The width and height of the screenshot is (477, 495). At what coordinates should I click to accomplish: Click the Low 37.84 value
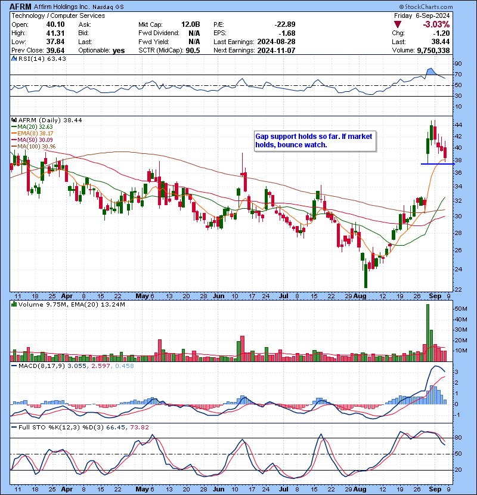coord(55,42)
